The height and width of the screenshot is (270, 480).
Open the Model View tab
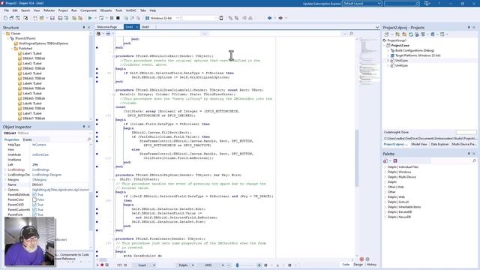(418, 144)
